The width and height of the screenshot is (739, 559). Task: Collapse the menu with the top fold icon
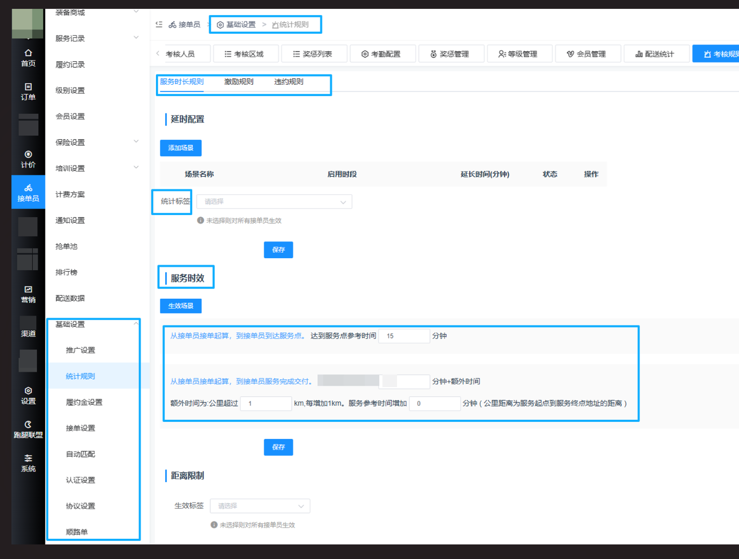(159, 24)
